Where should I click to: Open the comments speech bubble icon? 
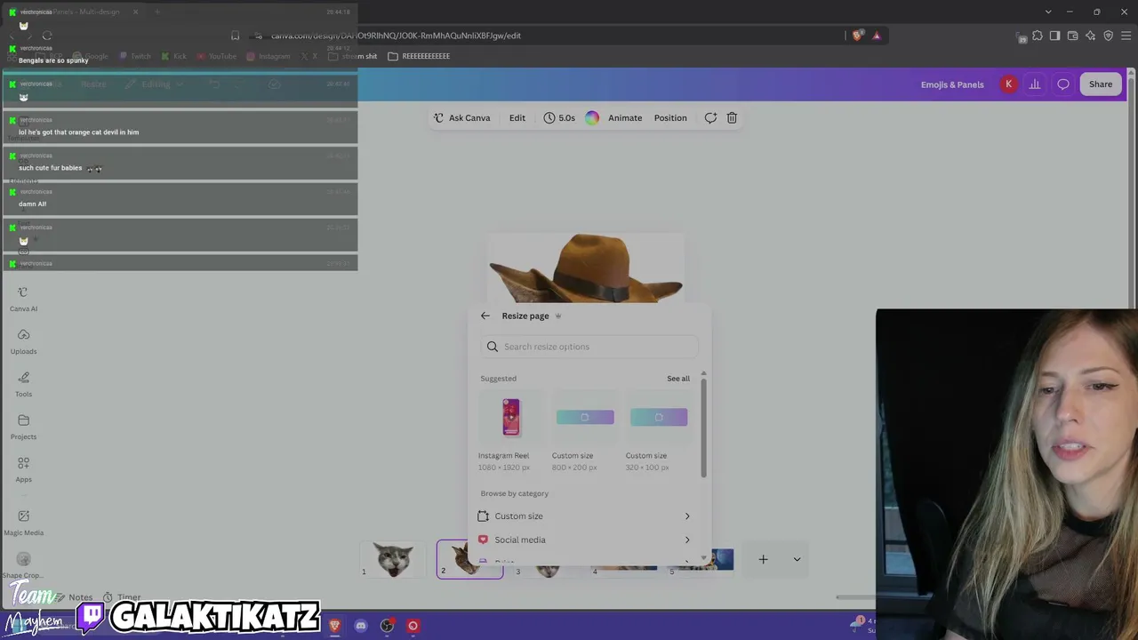pyautogui.click(x=1063, y=84)
